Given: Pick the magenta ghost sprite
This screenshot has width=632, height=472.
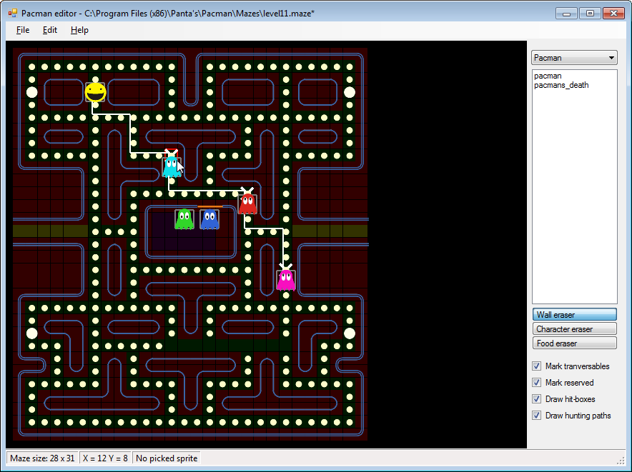Looking at the screenshot, I should pyautogui.click(x=286, y=281).
